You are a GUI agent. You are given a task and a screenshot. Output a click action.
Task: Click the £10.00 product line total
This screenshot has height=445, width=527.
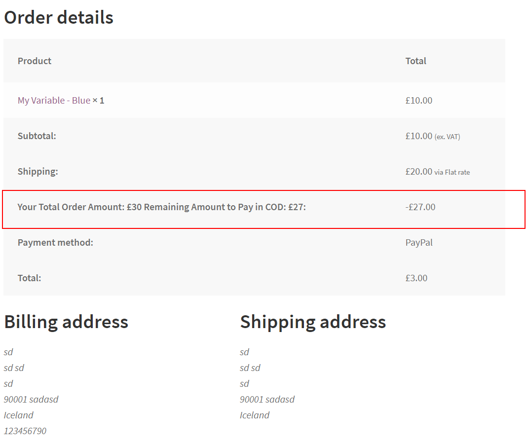[419, 101]
